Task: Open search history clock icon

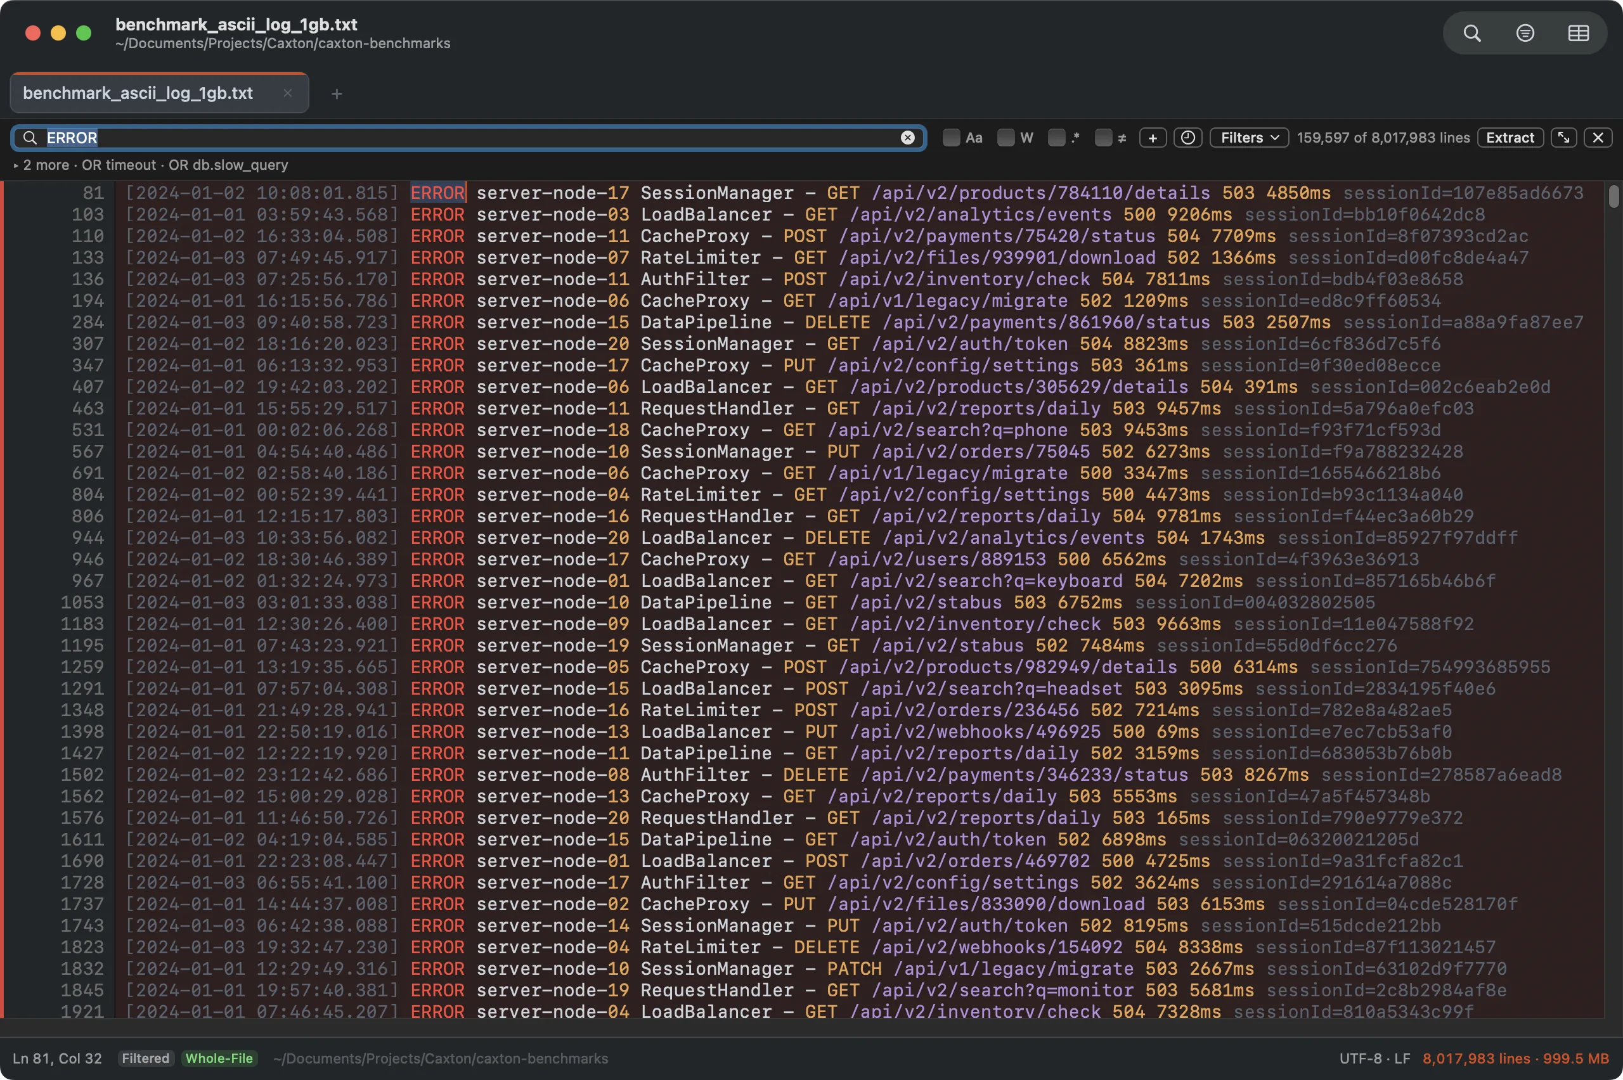Action: point(1187,138)
